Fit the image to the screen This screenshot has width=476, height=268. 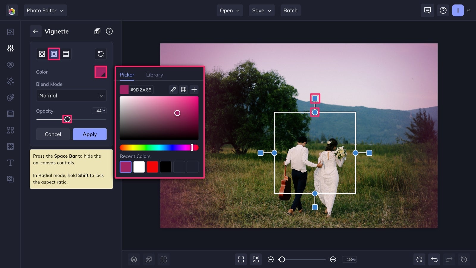pos(255,259)
